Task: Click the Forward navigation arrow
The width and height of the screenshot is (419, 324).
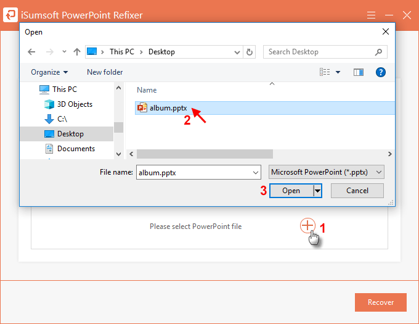Action: (49, 52)
